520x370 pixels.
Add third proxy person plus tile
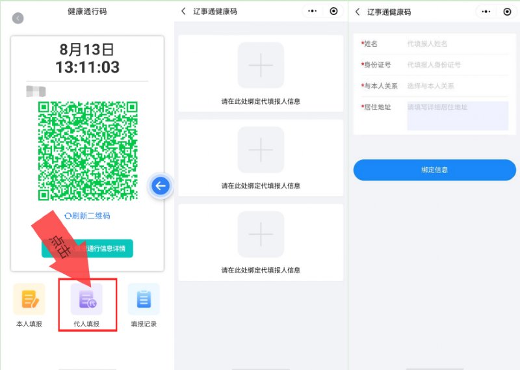(x=261, y=234)
